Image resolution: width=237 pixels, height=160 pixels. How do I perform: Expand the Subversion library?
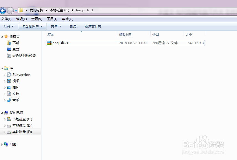coord(5,75)
